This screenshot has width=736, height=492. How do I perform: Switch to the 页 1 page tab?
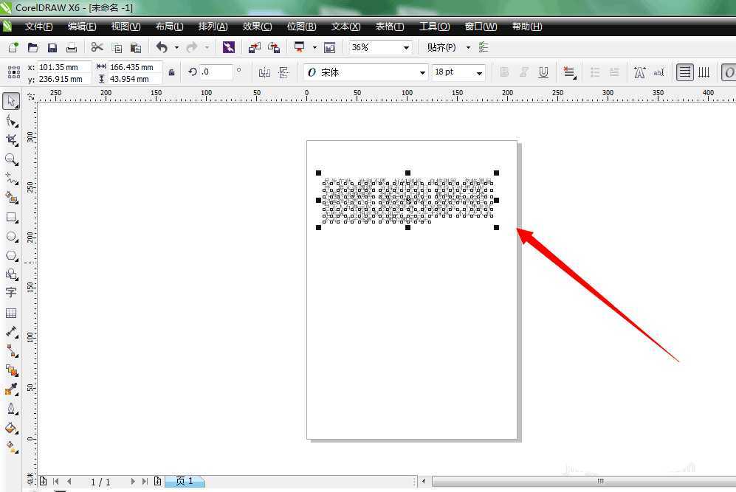coord(184,481)
